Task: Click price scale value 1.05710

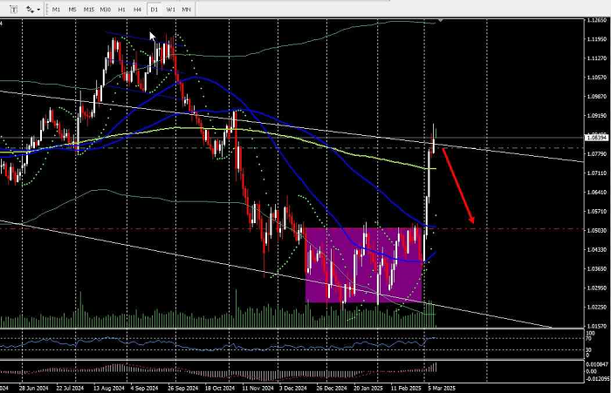Action: click(597, 212)
